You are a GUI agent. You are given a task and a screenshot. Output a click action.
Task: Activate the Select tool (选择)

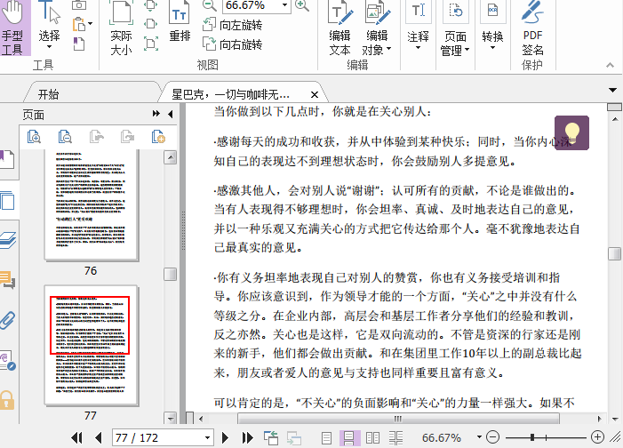point(49,23)
